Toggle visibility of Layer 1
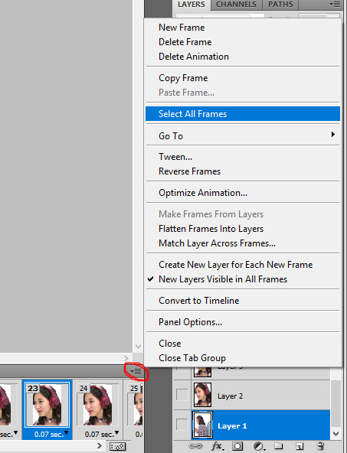This screenshot has height=453, width=347. tap(182, 425)
